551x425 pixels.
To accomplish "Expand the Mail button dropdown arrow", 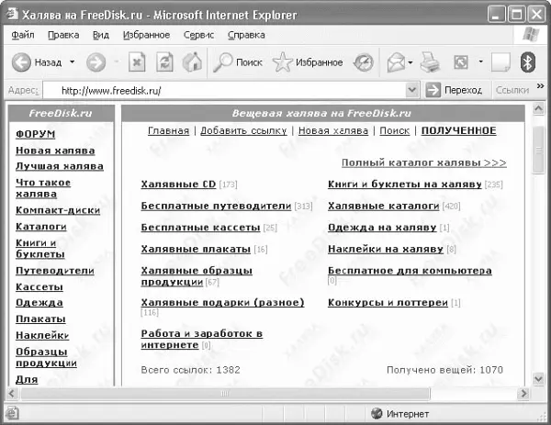I will tap(410, 62).
